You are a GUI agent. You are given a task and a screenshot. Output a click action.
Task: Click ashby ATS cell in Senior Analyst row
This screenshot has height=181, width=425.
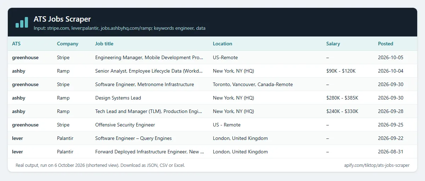click(x=19, y=70)
